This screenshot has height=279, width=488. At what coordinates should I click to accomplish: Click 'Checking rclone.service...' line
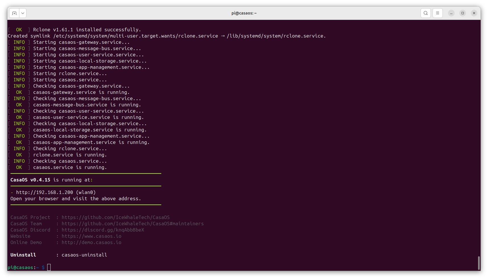tap(70, 149)
